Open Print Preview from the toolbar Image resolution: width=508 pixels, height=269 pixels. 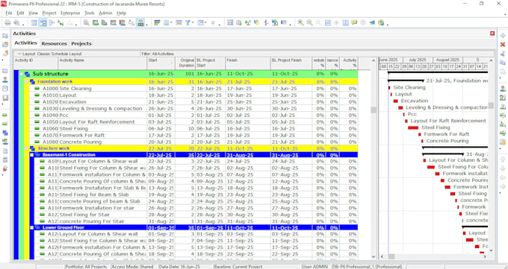point(16,22)
